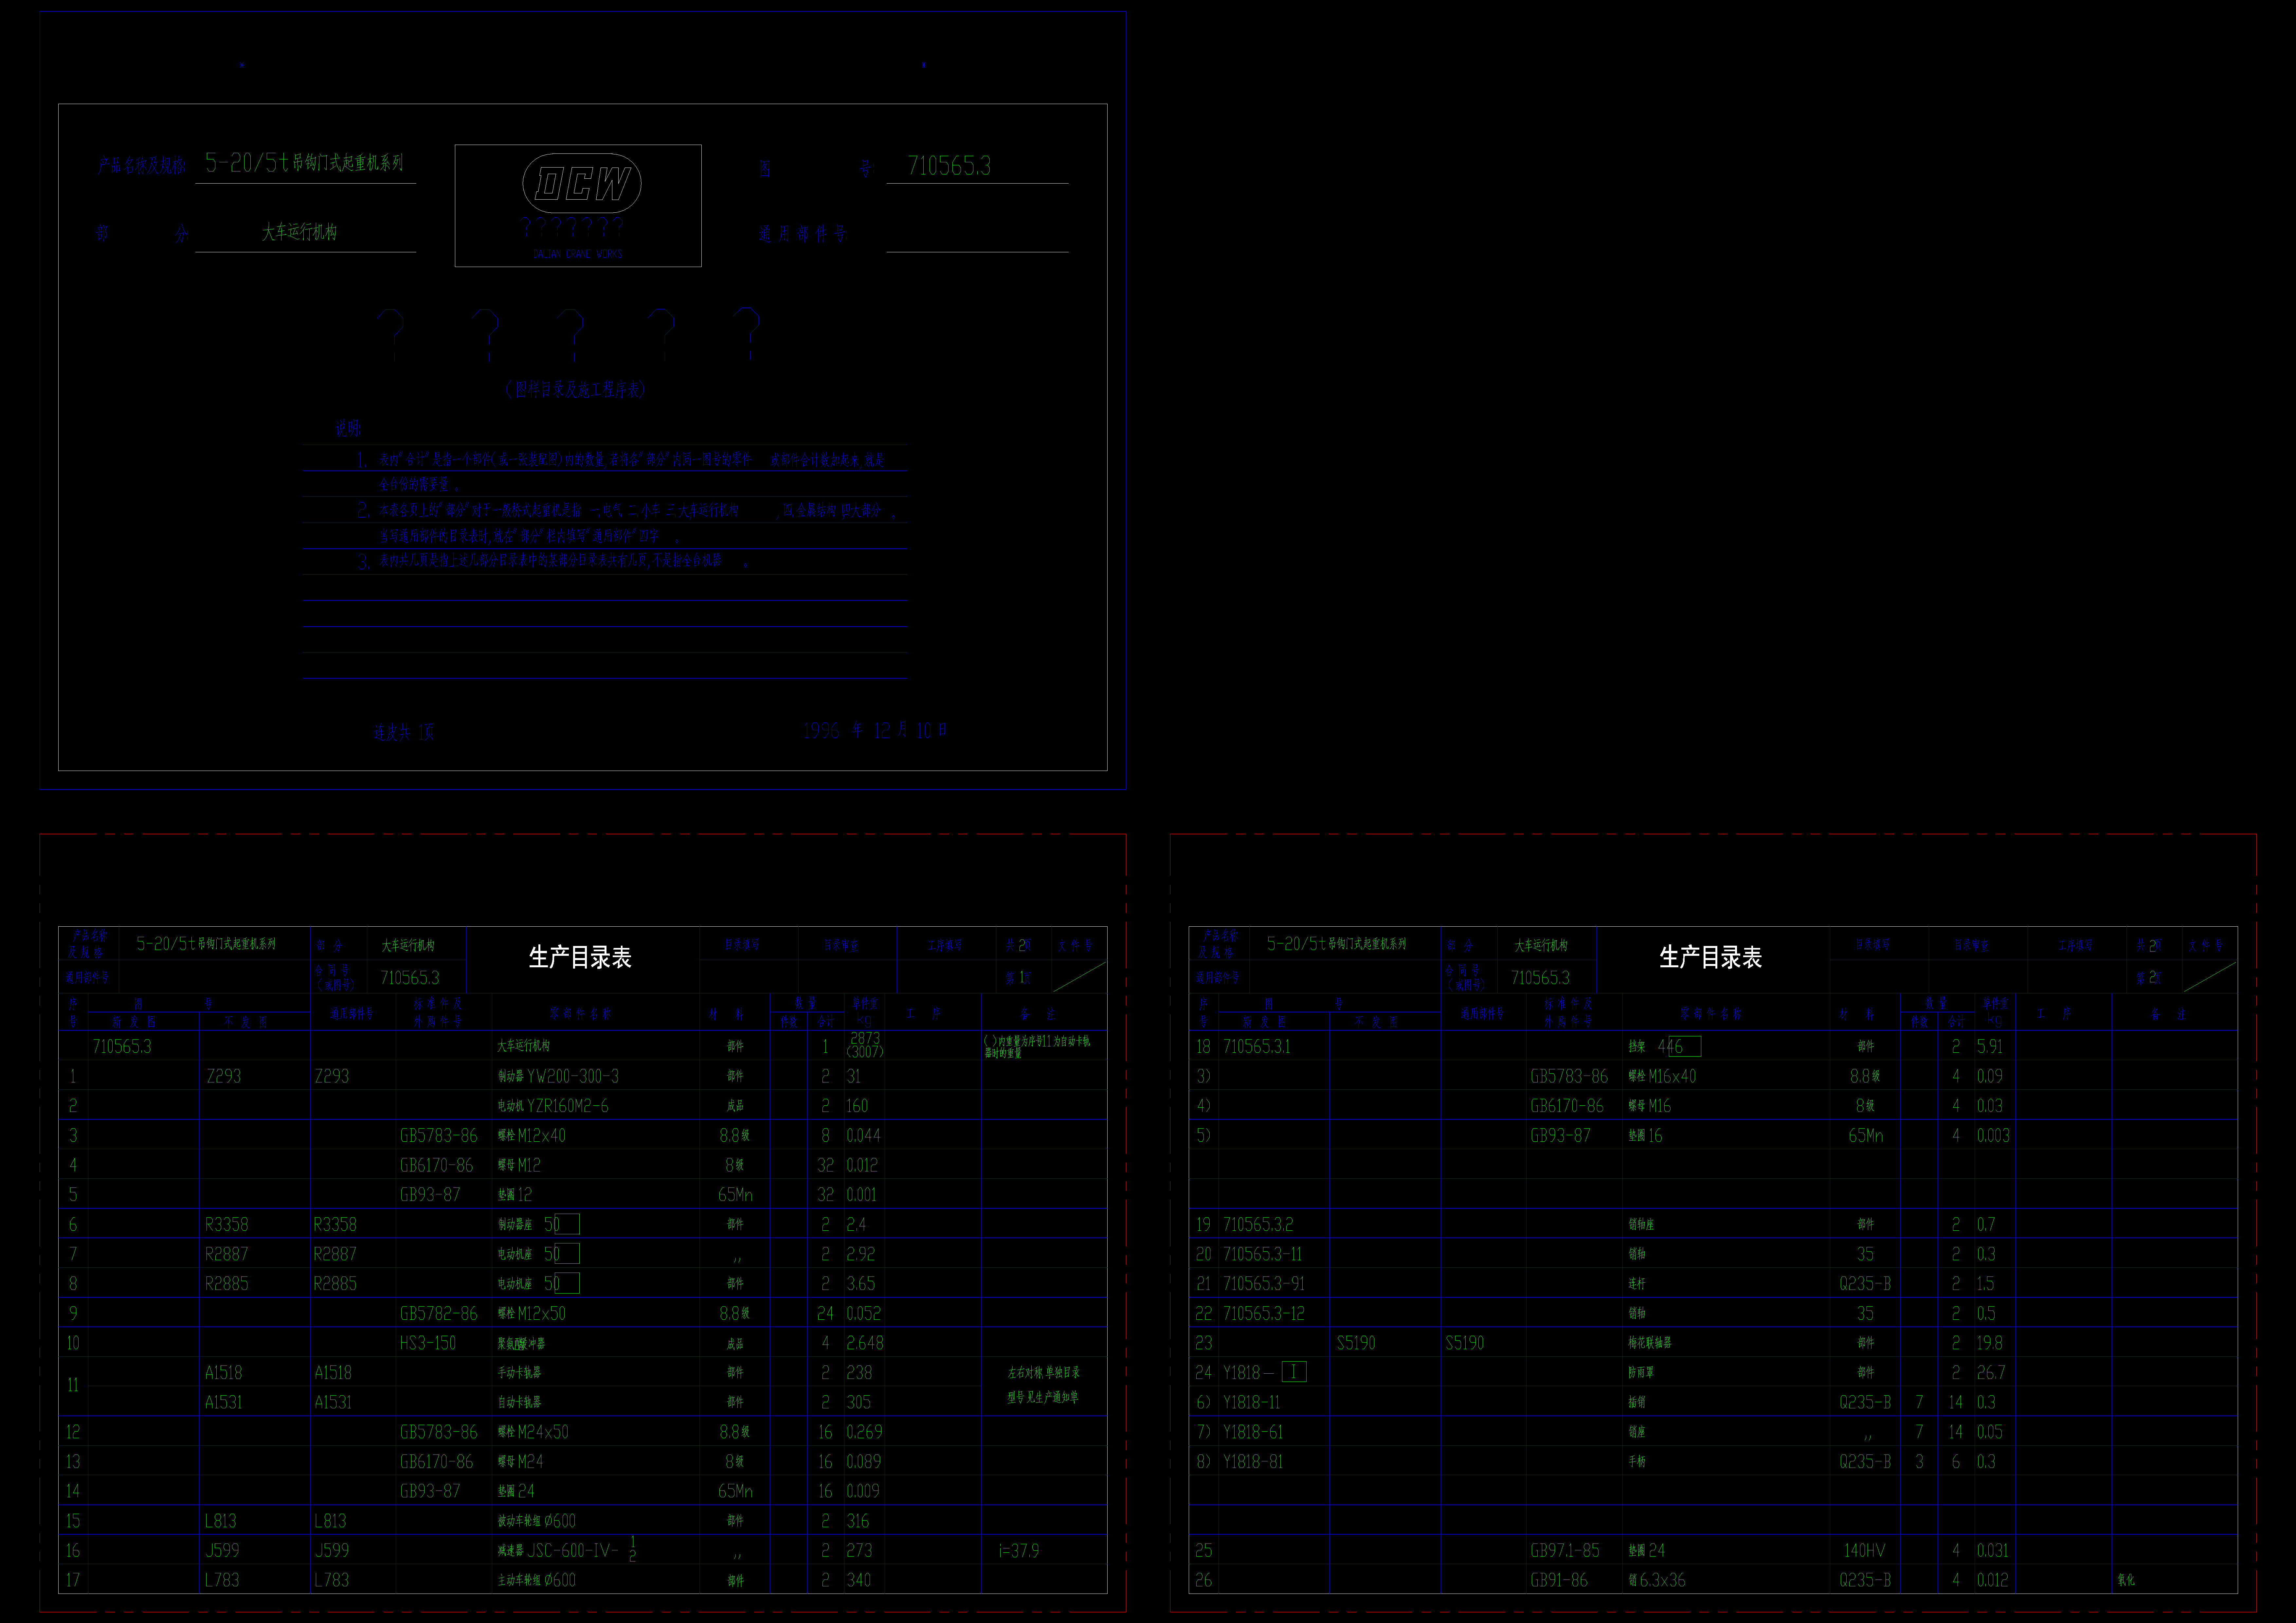The width and height of the screenshot is (2296, 1623).
Task: Select the "(图样目录及施工程序表)" subtitle text
Action: 575,389
